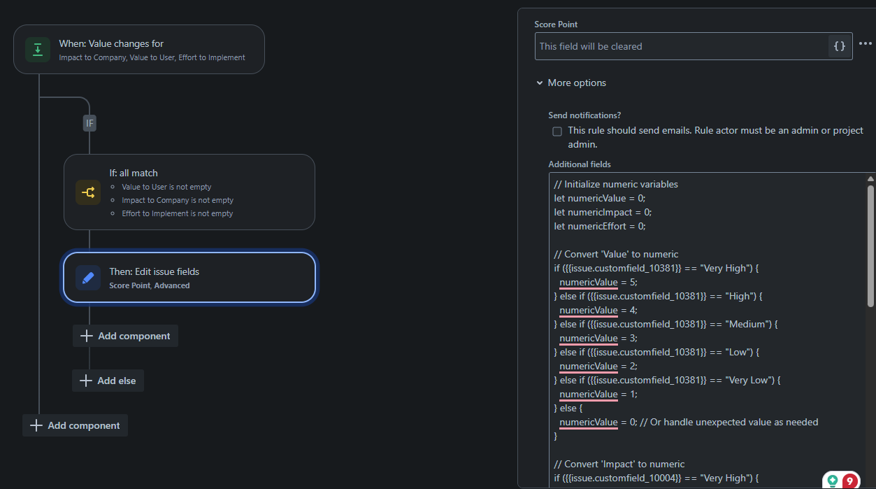The width and height of the screenshot is (876, 489).
Task: Click the red notification badge showing 9
Action: point(849,481)
